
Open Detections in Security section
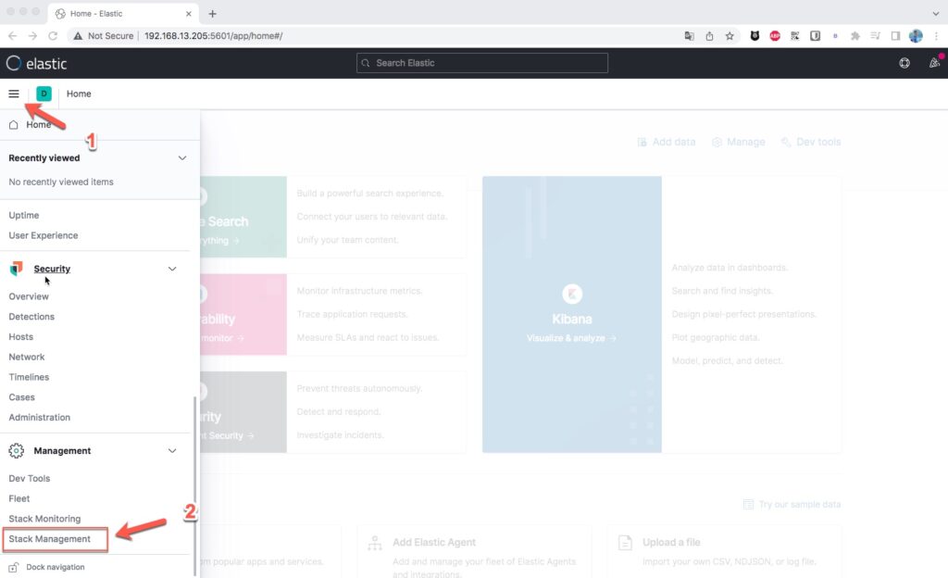click(x=31, y=316)
